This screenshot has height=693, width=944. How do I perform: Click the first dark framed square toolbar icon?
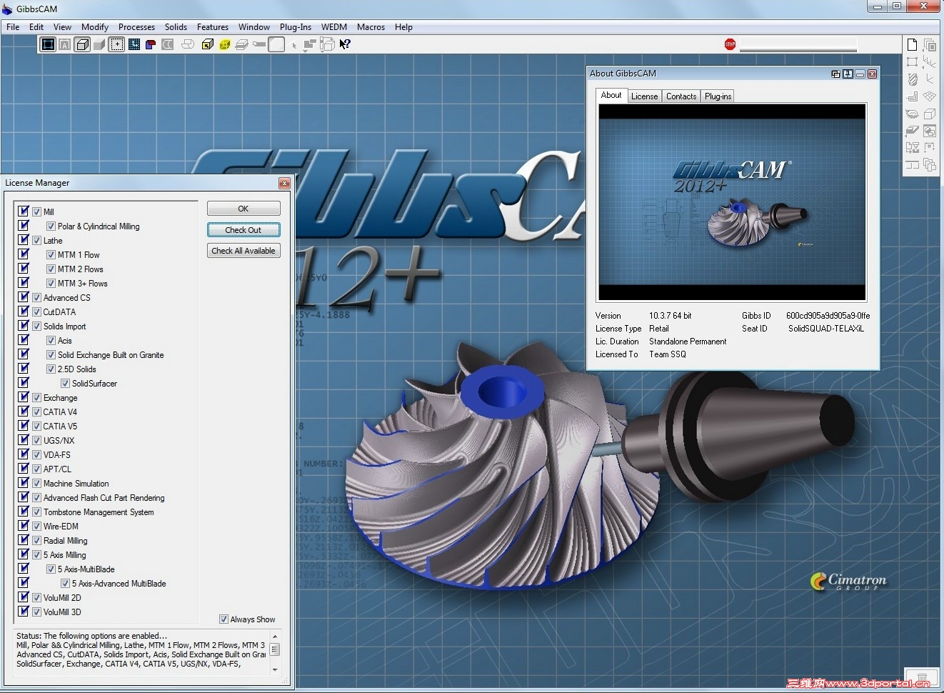48,44
